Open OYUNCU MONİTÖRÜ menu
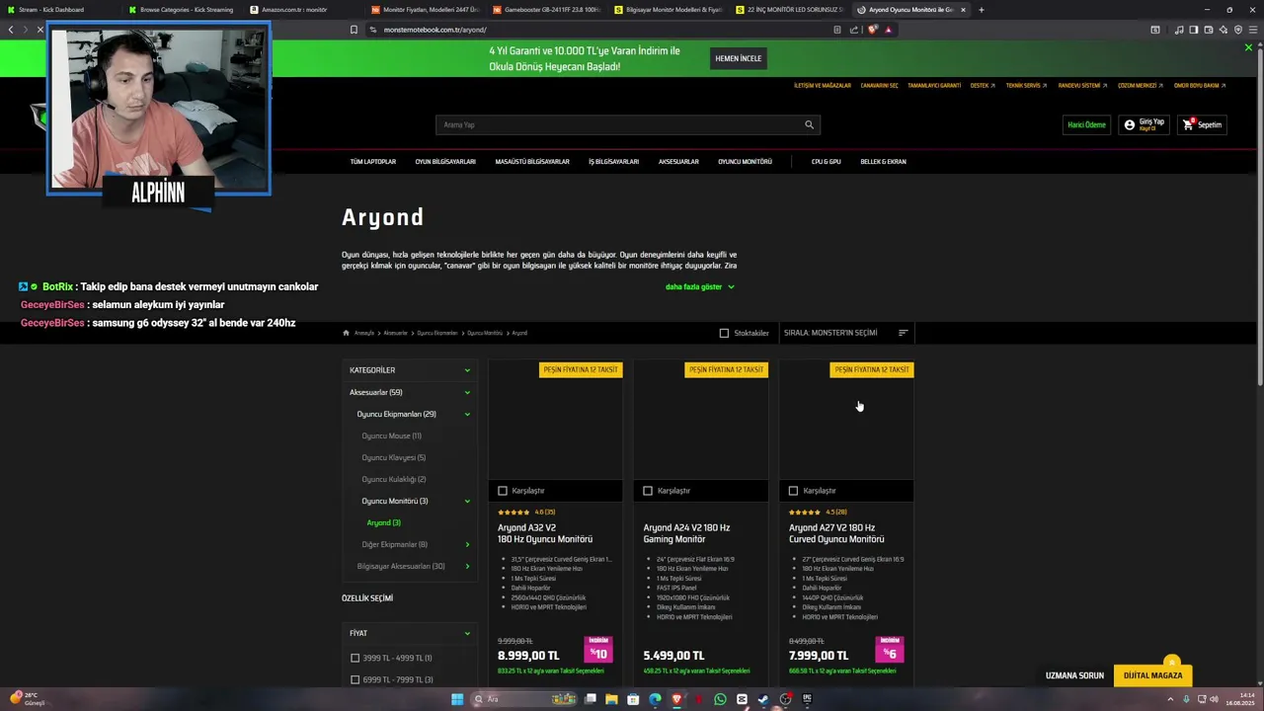The width and height of the screenshot is (1264, 711). tap(745, 161)
